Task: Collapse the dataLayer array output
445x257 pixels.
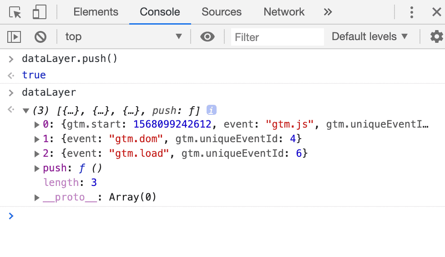Action: tap(26, 110)
